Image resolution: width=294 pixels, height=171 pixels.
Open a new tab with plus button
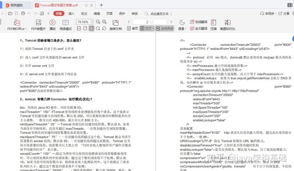click(101, 5)
